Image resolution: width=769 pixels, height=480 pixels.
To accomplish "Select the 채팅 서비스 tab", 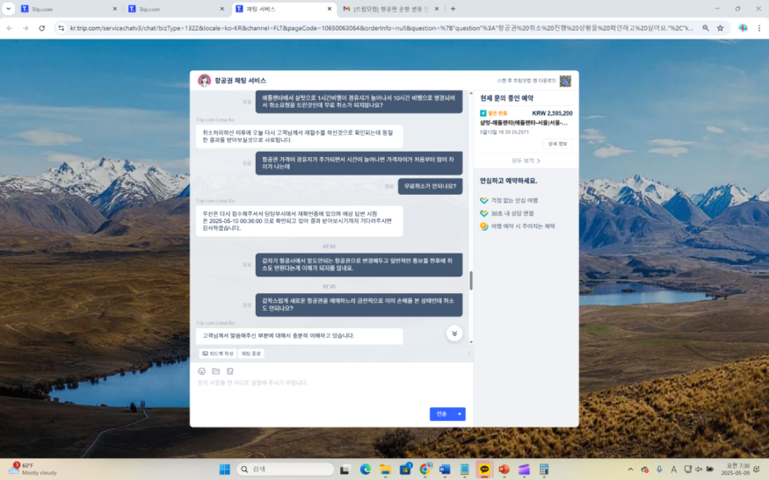I will click(282, 9).
